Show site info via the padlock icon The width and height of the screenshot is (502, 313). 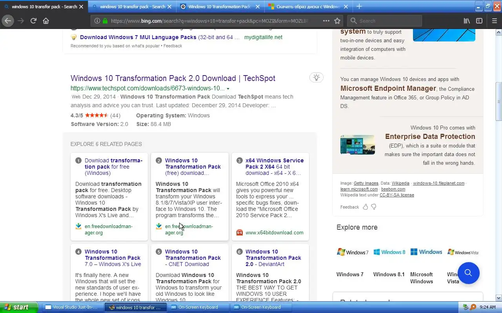(x=105, y=21)
